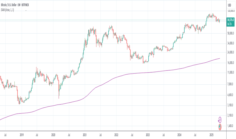Click the US flag economic event icon

[220, 127]
